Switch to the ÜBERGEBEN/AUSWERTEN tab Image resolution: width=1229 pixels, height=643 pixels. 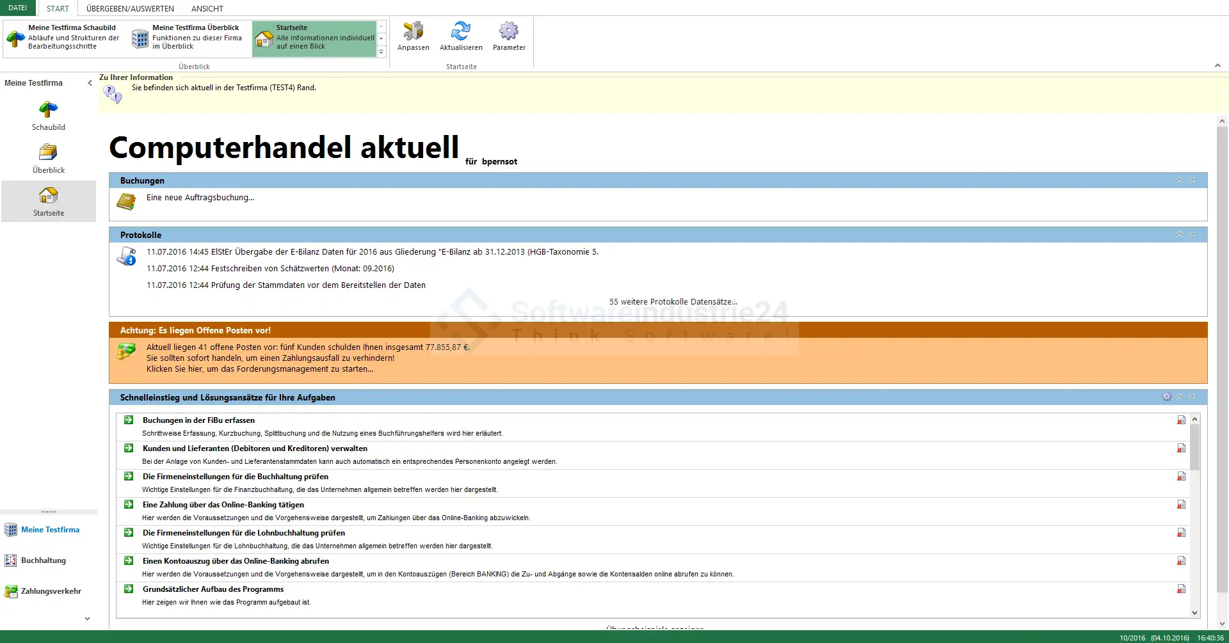point(130,9)
